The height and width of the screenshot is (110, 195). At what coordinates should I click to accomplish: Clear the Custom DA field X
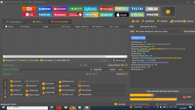coord(21,74)
